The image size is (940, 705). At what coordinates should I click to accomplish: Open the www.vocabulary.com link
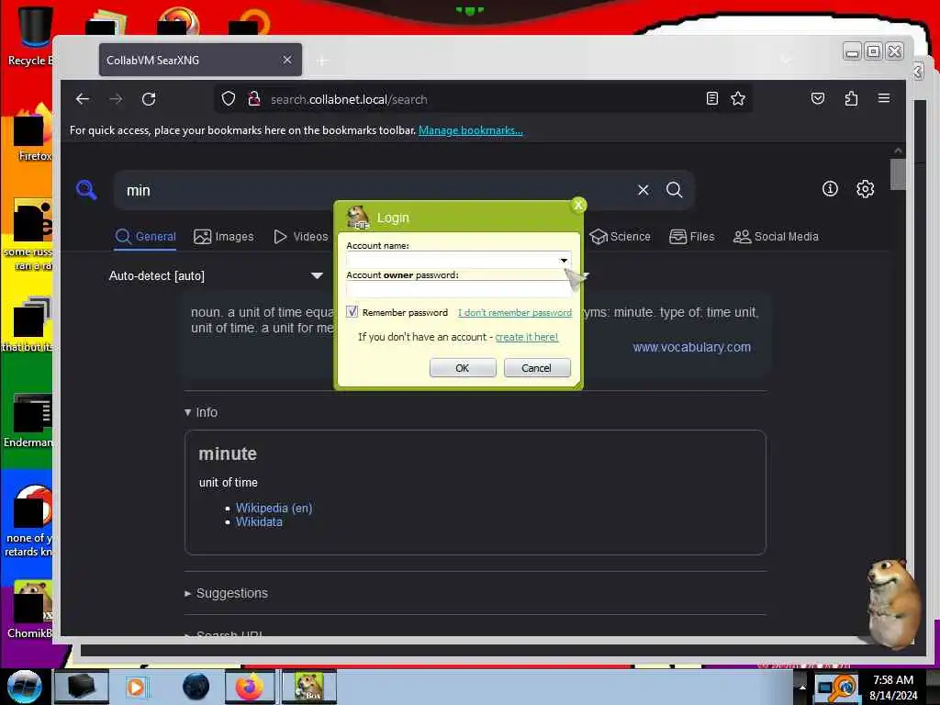[692, 347]
